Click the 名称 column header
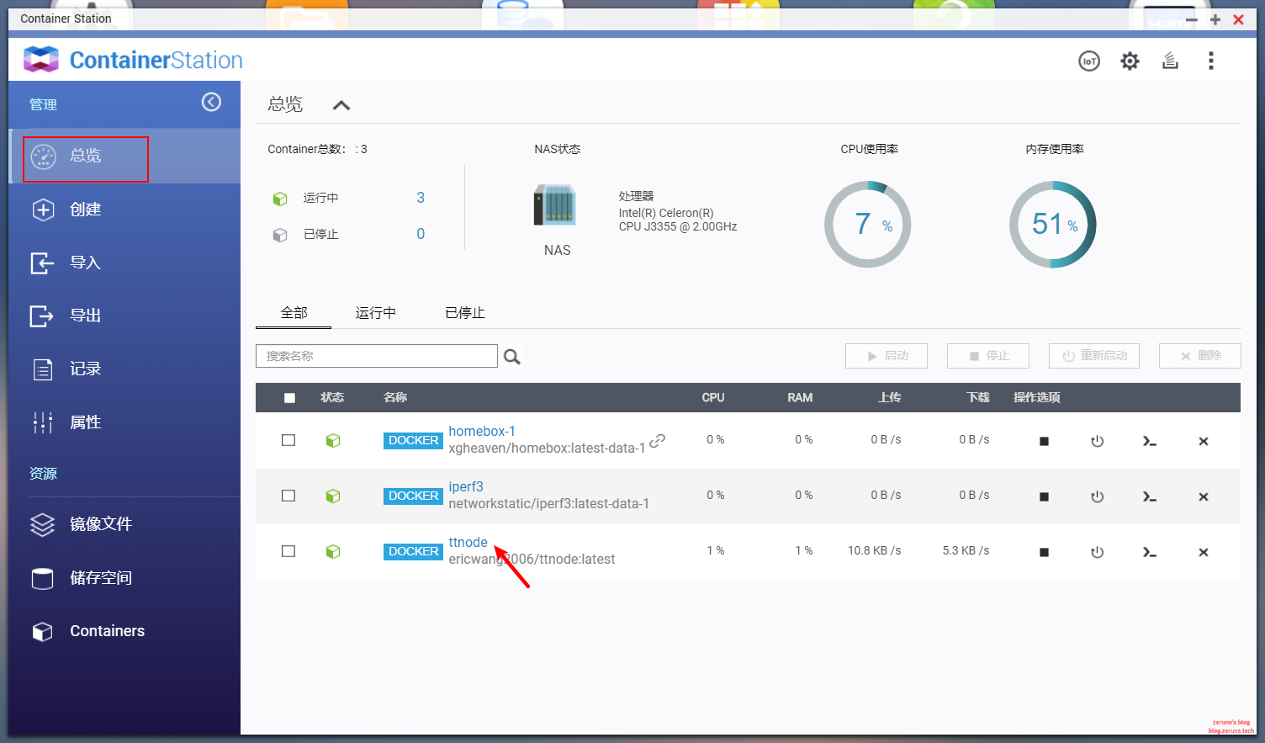 pos(395,398)
